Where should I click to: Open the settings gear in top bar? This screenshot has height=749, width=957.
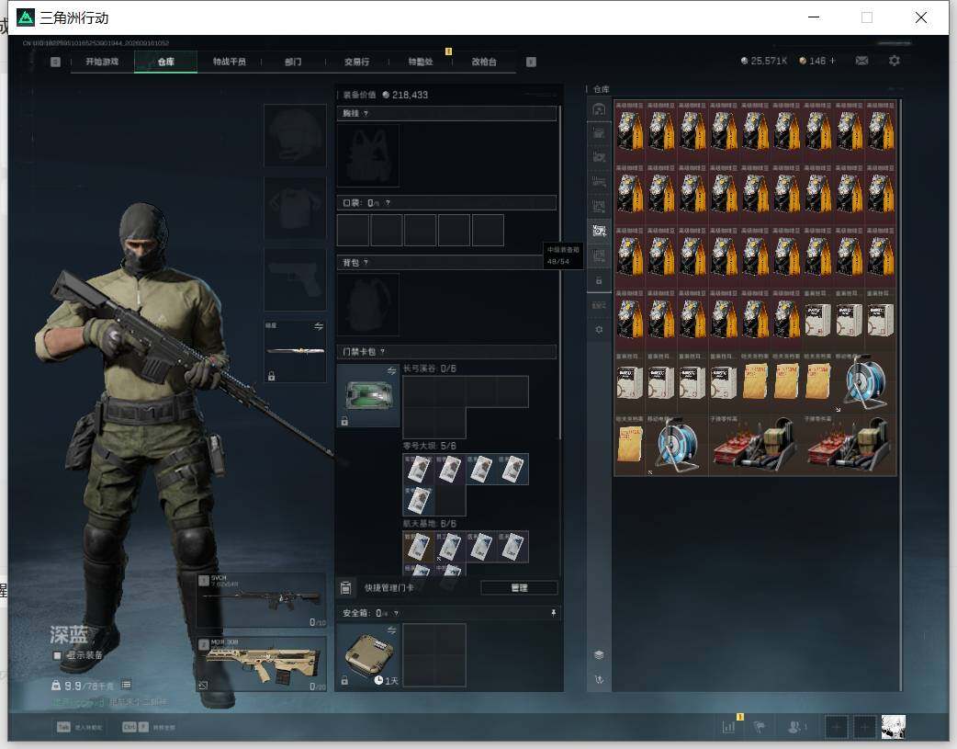pos(895,61)
